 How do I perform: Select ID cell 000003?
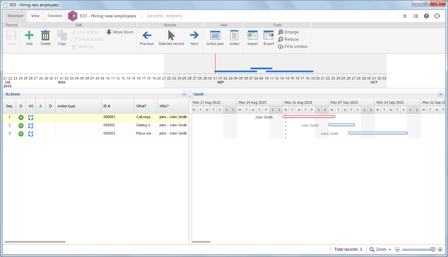point(117,134)
